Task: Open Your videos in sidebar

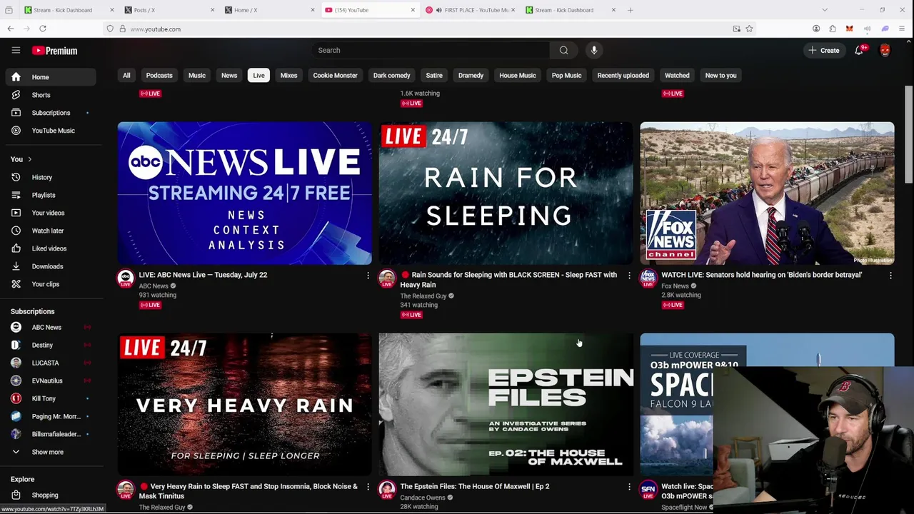Action: coord(50,213)
